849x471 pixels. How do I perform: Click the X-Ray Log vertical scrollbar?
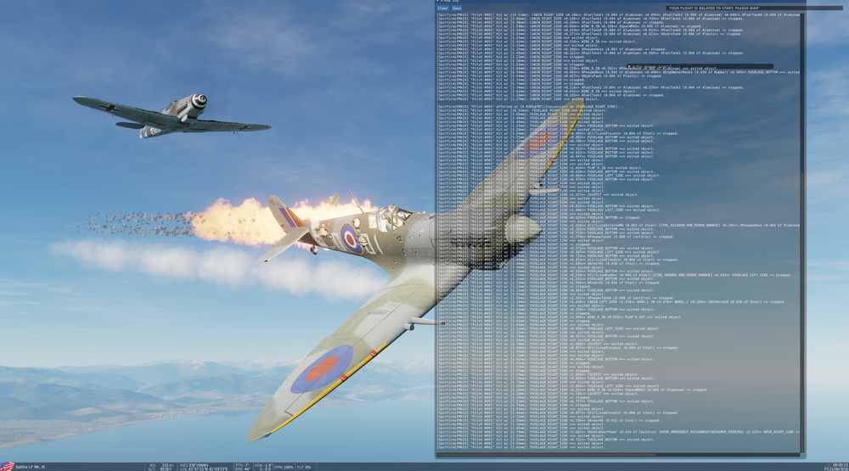[802, 233]
